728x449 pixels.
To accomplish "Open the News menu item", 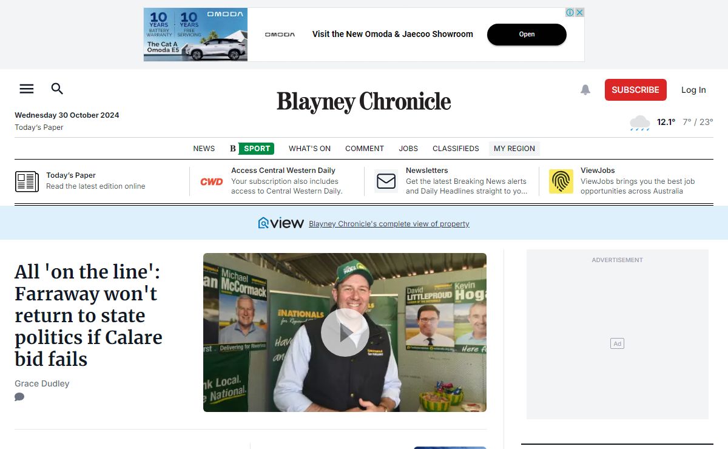I will click(x=204, y=149).
